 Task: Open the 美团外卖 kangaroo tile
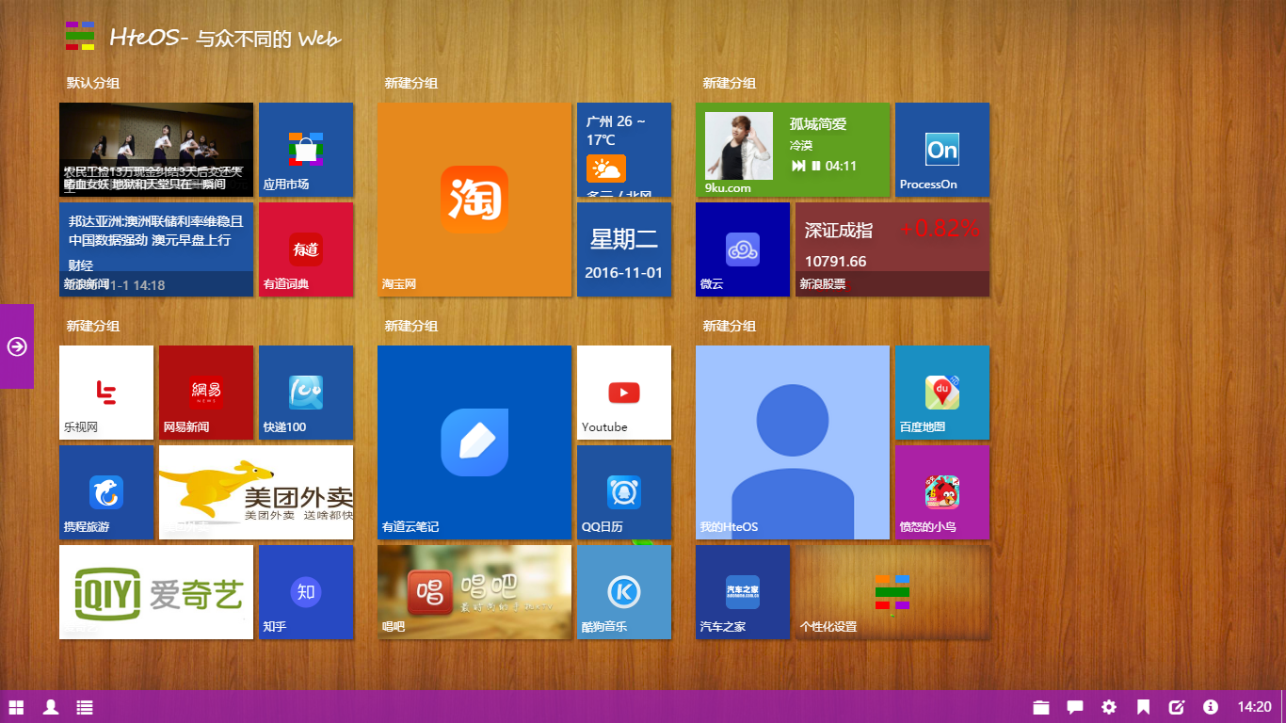(256, 492)
